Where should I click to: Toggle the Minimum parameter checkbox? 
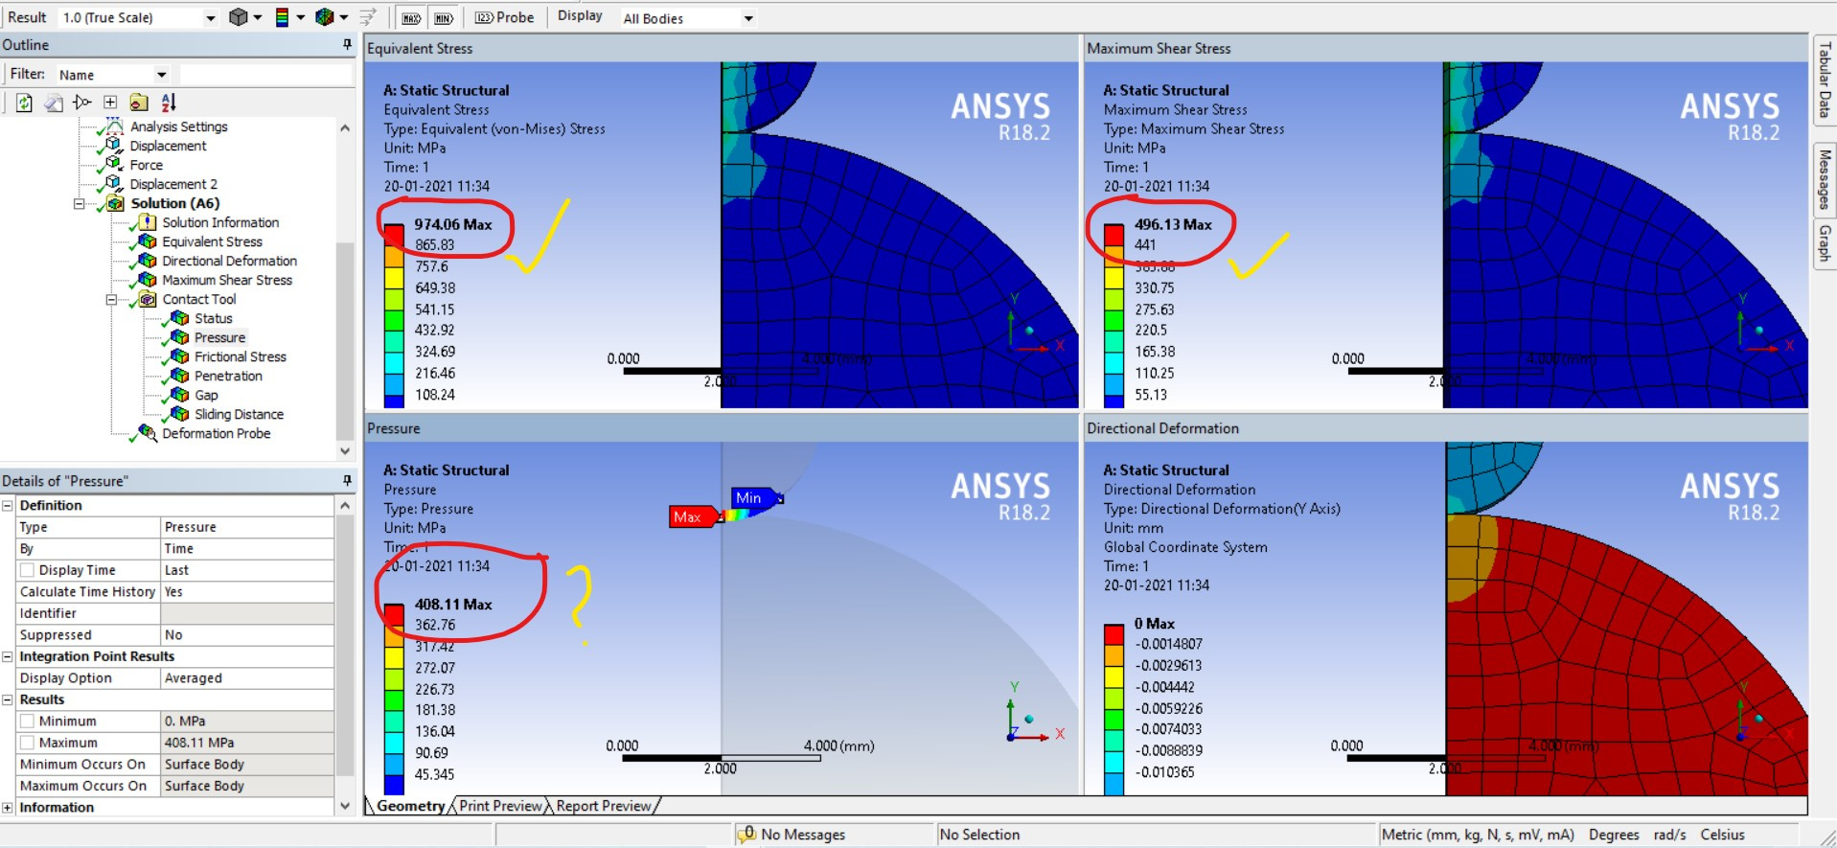pos(28,721)
